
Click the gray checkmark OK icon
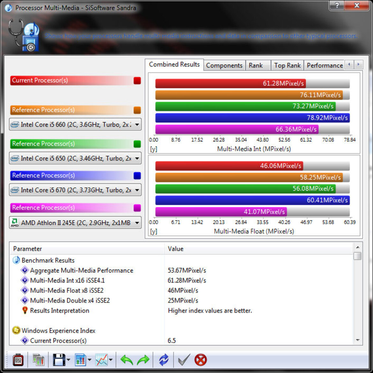184,360
